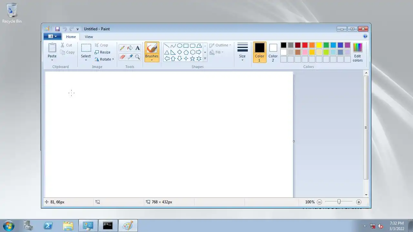
Task: Zoom out with the minus button
Action: 319,202
